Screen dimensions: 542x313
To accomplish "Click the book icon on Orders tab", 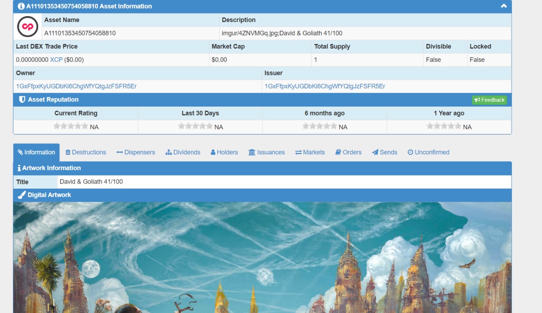I will pyautogui.click(x=338, y=152).
